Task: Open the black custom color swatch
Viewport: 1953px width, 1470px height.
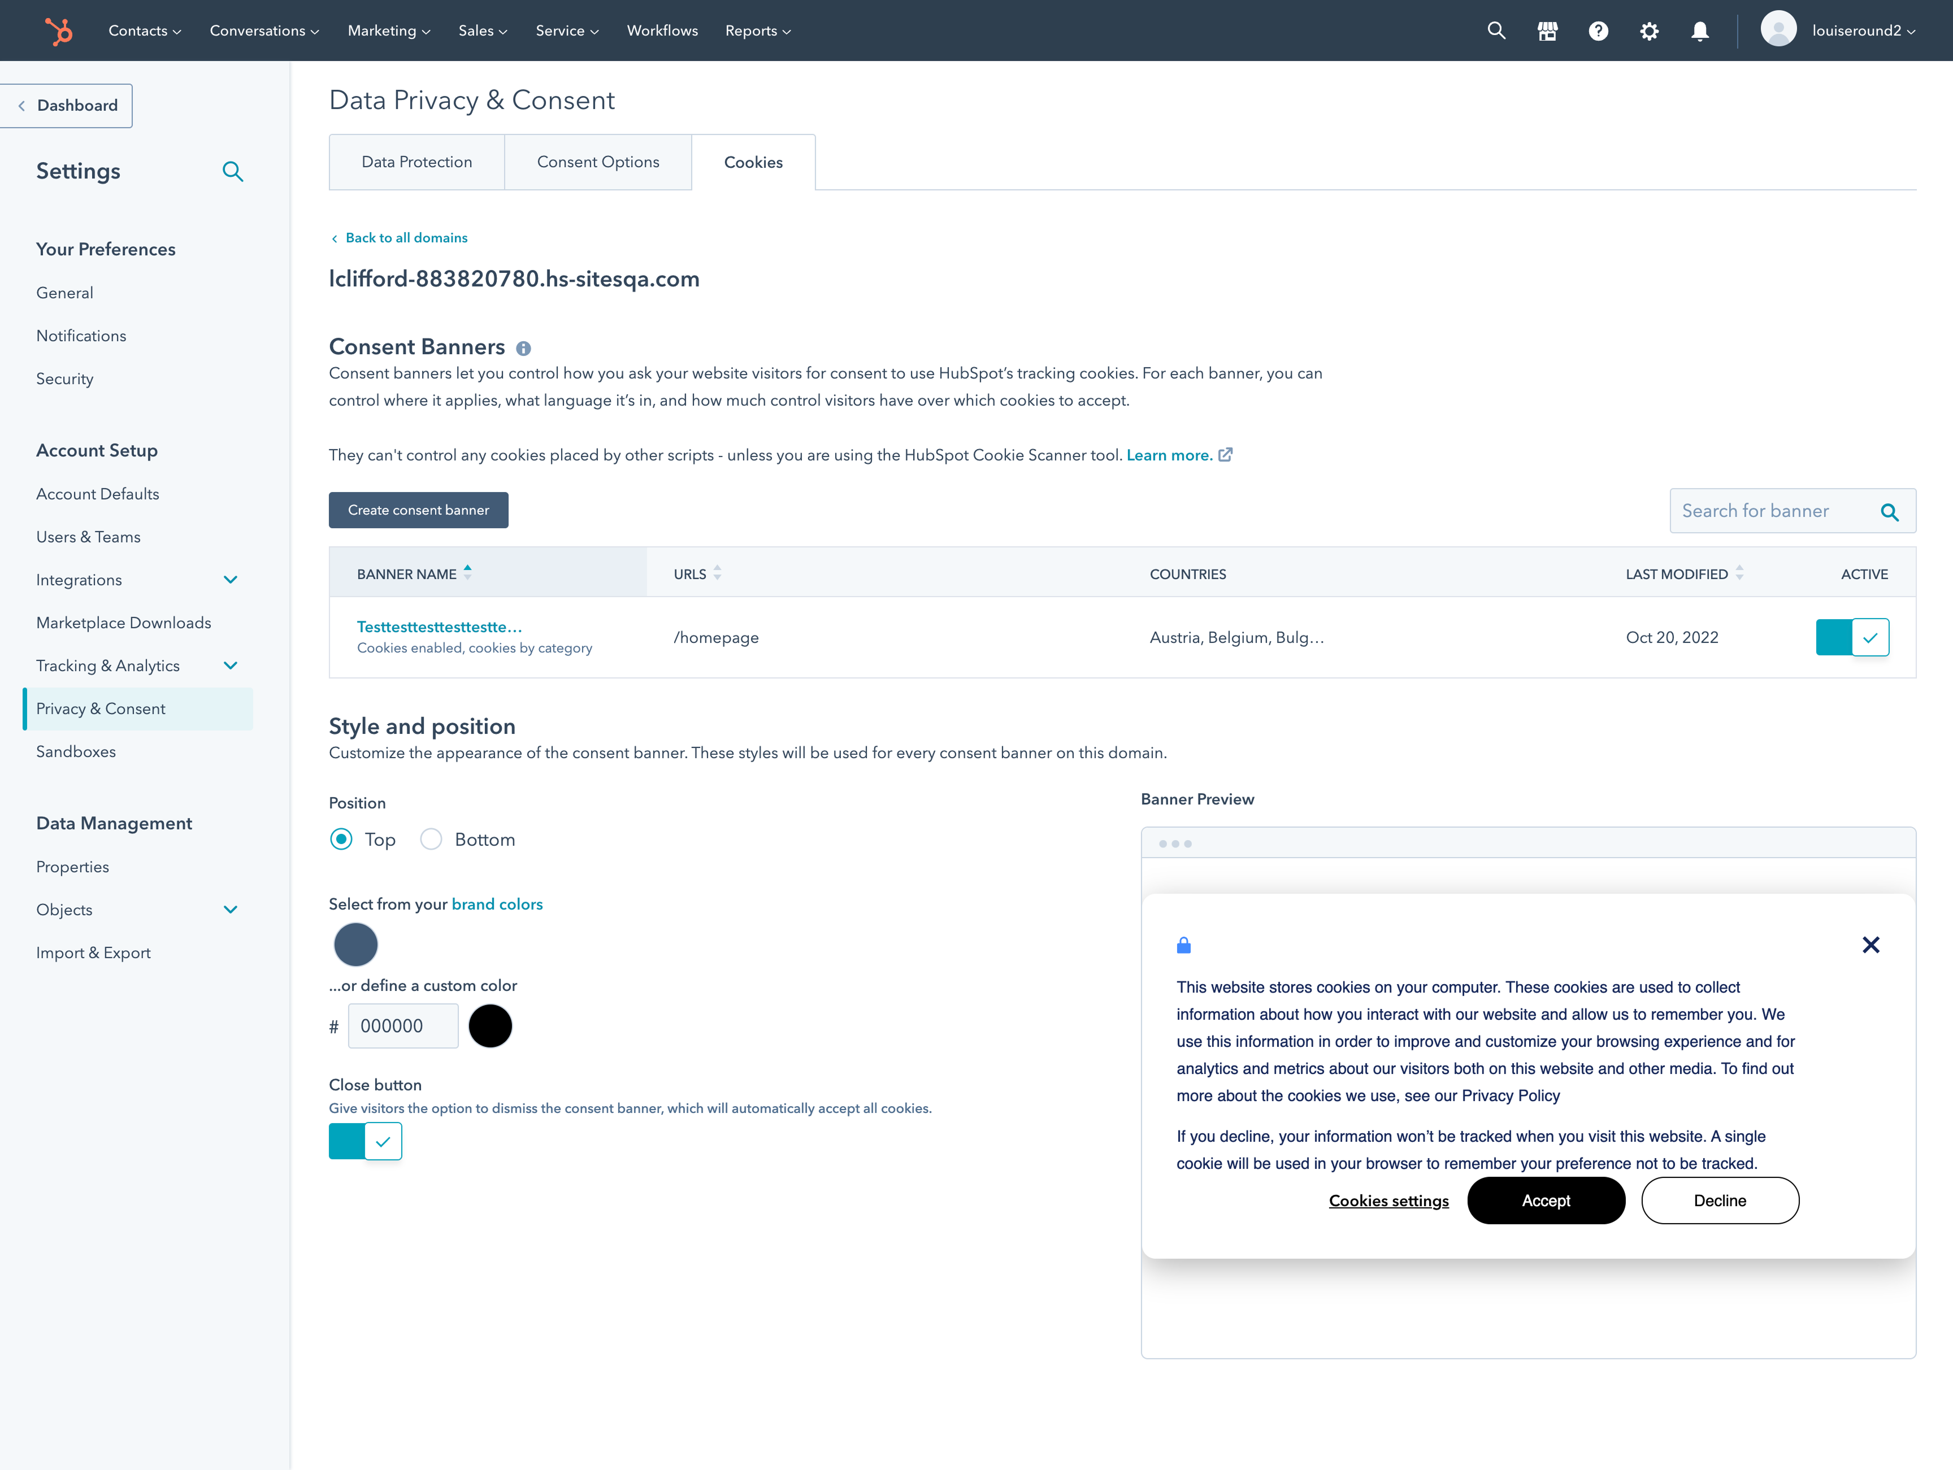Action: point(490,1027)
